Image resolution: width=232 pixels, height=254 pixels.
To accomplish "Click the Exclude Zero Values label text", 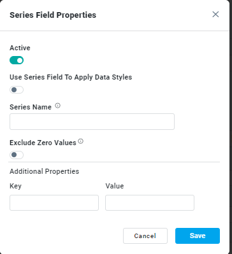I will click(43, 143).
